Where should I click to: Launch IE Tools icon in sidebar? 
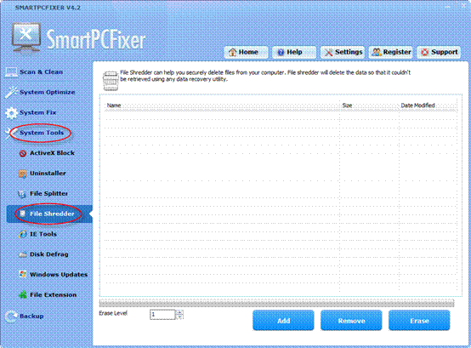pyautogui.click(x=22, y=234)
